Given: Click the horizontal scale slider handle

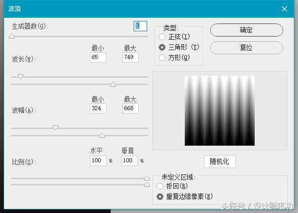Looking at the screenshot, I should pyautogui.click(x=147, y=178).
